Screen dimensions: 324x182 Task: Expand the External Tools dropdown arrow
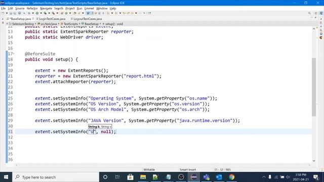point(57,13)
